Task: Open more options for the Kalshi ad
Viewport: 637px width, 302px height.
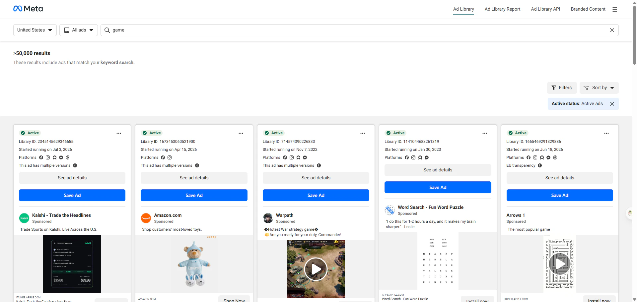Action: (x=119, y=133)
